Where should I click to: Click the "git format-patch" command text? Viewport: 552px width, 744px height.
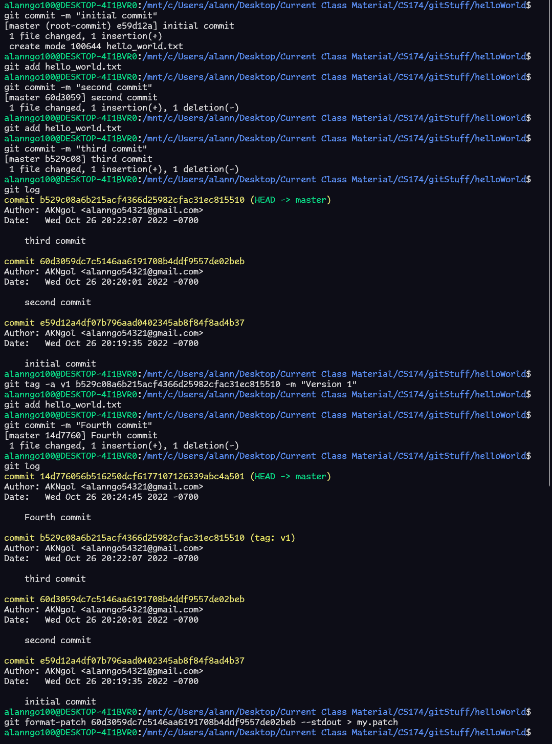coord(45,722)
